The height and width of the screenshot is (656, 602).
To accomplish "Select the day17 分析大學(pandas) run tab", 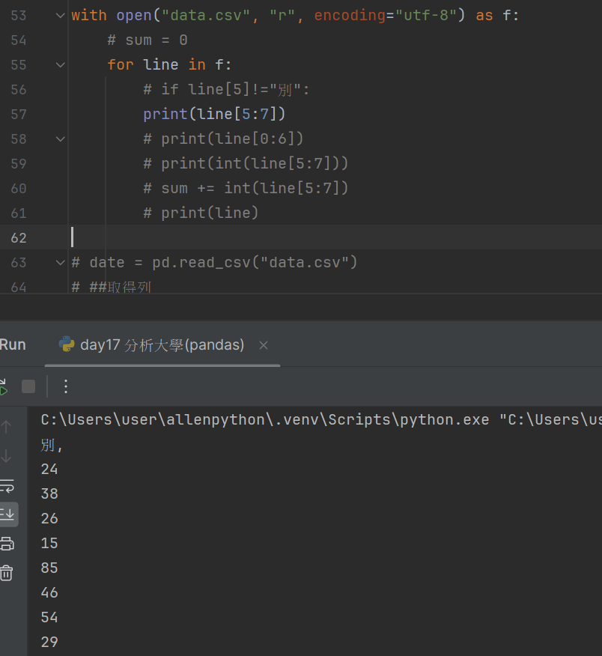I will [x=162, y=344].
